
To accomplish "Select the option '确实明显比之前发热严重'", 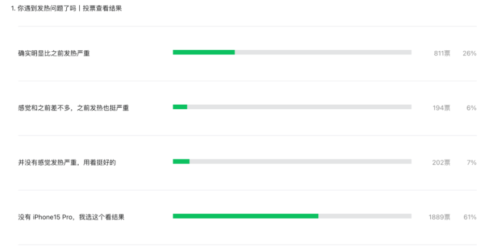I will click(x=54, y=53).
